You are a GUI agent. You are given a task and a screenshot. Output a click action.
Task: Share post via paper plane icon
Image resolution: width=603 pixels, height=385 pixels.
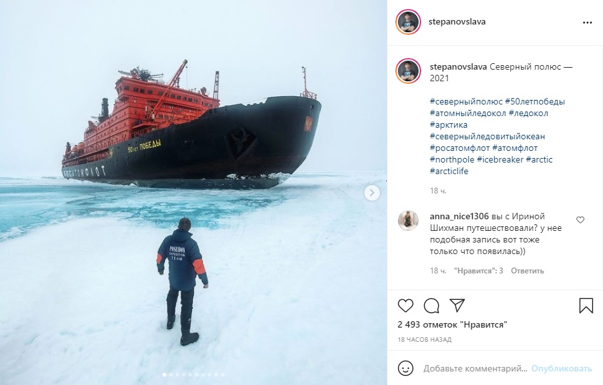tap(457, 306)
